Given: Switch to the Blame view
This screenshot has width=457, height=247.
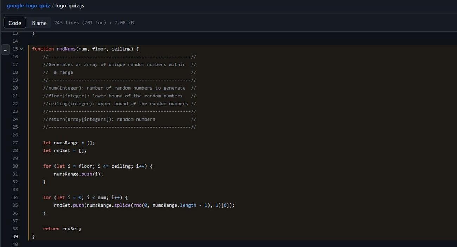Looking at the screenshot, I should click(39, 22).
